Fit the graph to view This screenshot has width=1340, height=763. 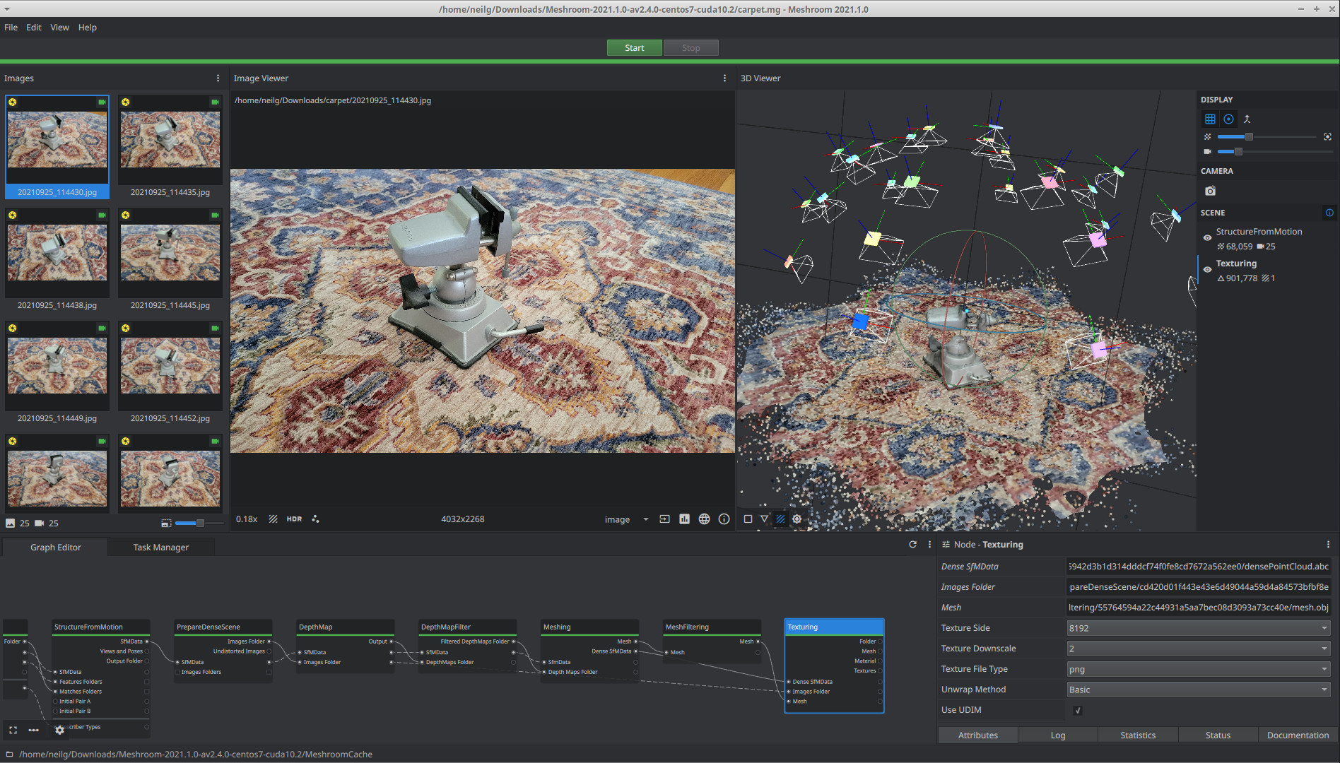click(x=13, y=730)
